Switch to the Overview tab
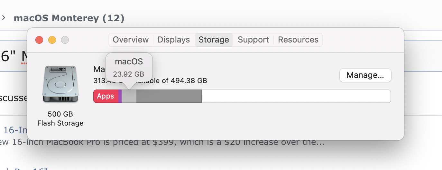Screen dimensions: 442x170 tap(131, 40)
